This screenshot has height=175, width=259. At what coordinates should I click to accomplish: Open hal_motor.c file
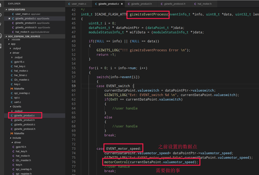tap(21, 71)
